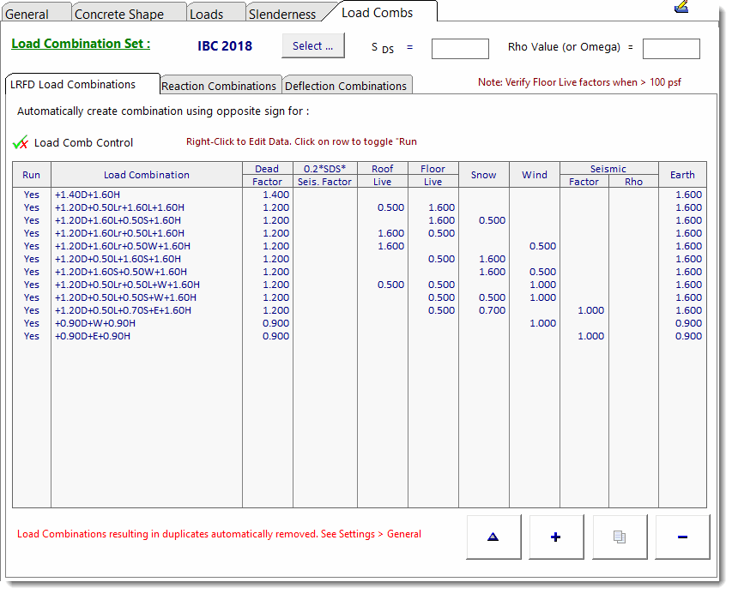Click the copy load combination button
Screen dimensions: 732x594
619,537
